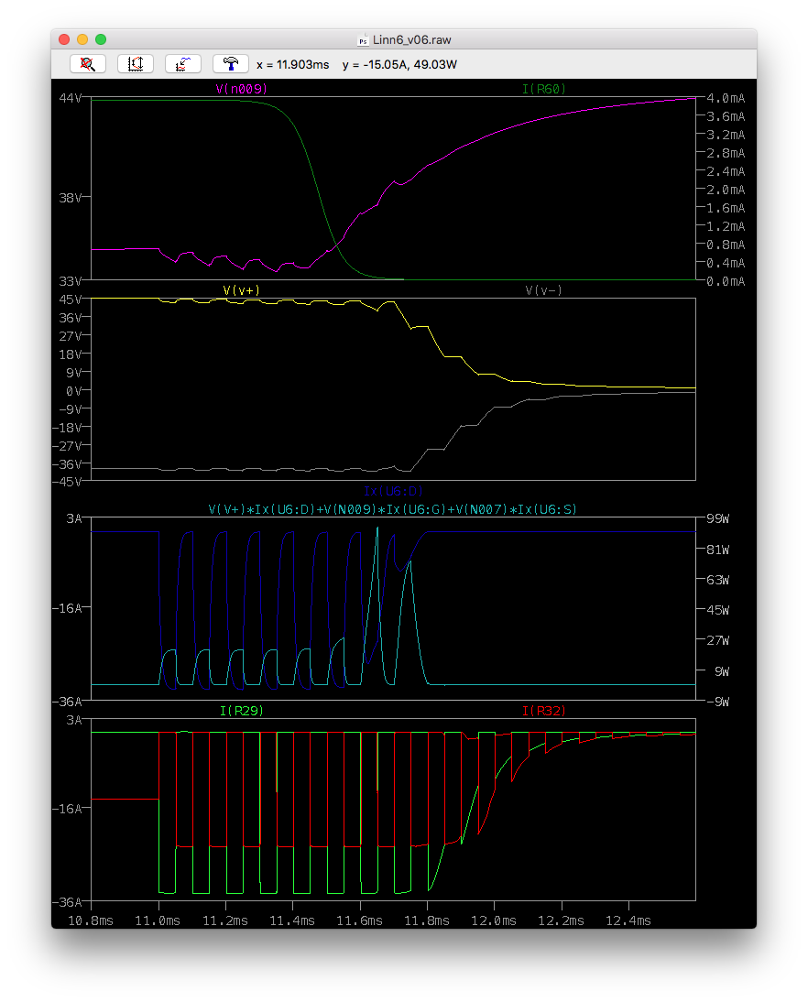Click the zoom-to-fit magnifier toolbar icon
Viewport: 808px width, 1002px height.
coord(88,64)
